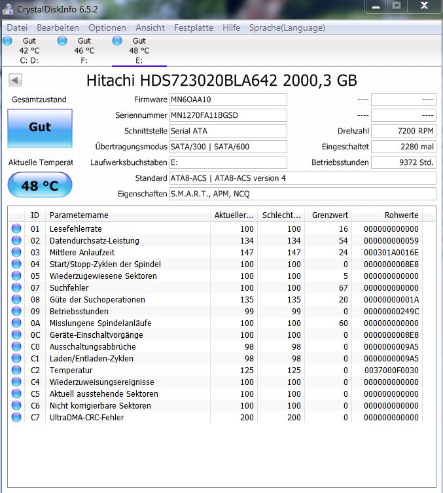This screenshot has width=443, height=493.
Task: Select raw value 0037000F0030
Action: click(391, 371)
